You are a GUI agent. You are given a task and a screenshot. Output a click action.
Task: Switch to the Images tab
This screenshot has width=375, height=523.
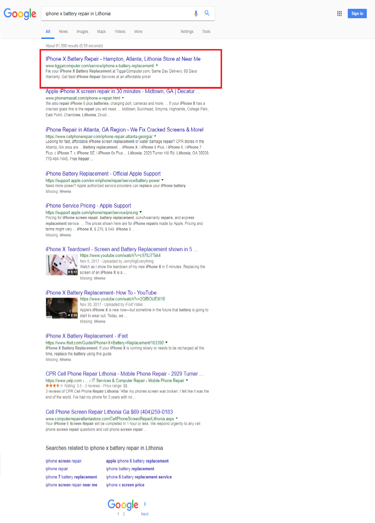82,32
